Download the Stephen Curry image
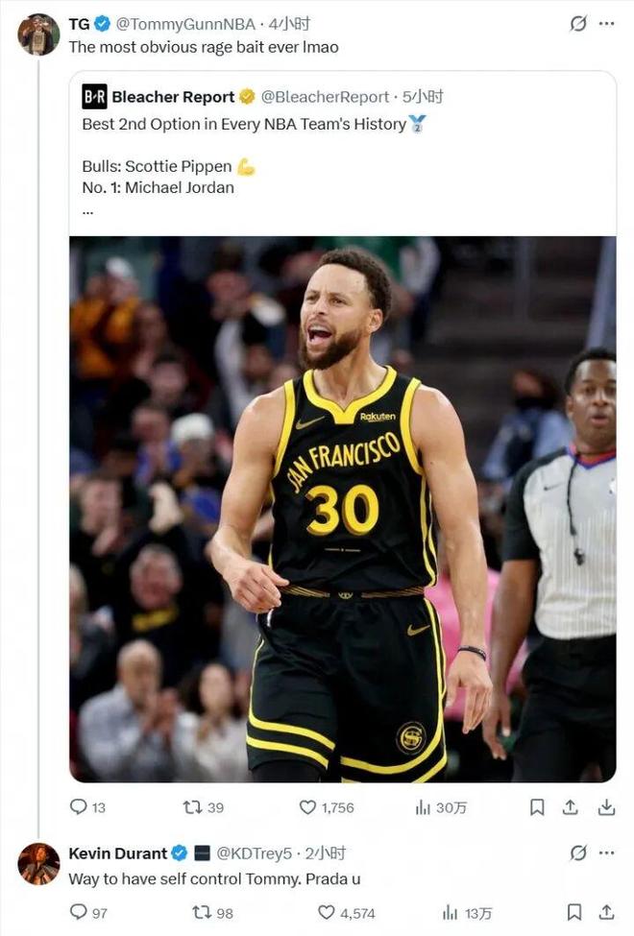Screen dimensions: 634x936 pos(605,808)
